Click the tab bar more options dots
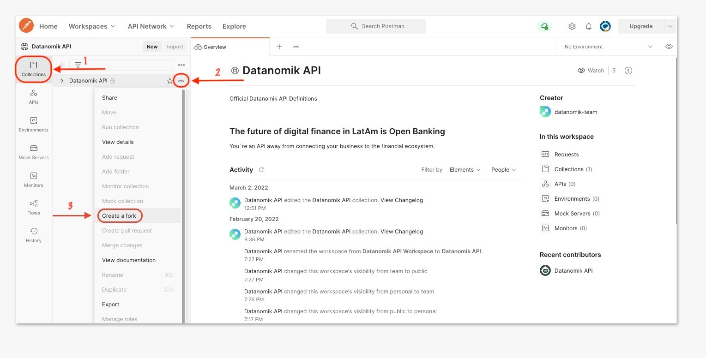The image size is (706, 358). [x=296, y=47]
